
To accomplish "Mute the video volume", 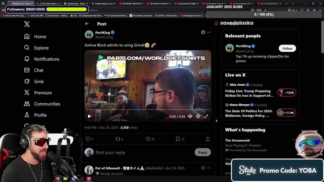I will pyautogui.click(x=190, y=116).
